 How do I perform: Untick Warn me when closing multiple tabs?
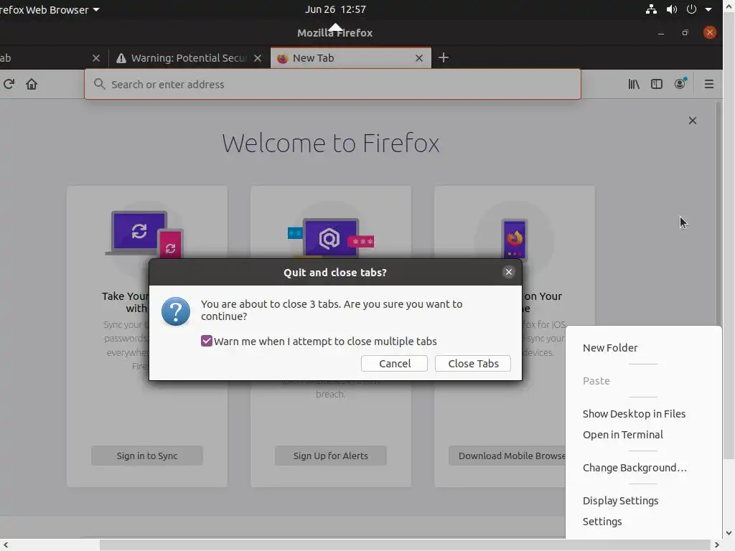207,341
